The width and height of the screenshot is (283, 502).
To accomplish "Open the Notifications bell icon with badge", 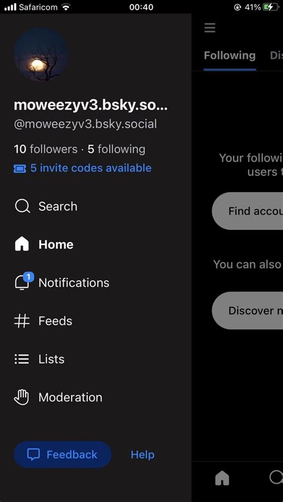I will point(24,281).
